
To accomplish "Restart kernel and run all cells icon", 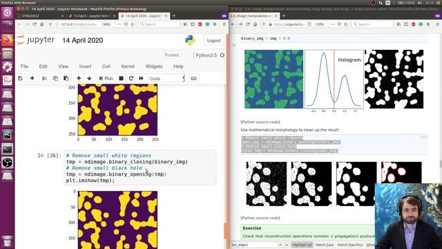I will [141, 78].
